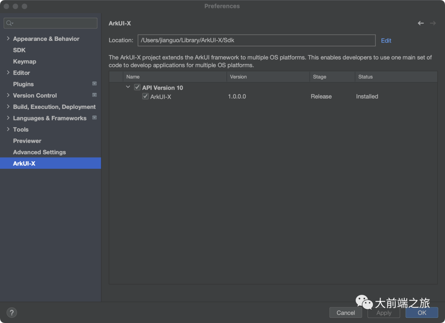Screen dimensions: 445x323
Task: Click the Preferences window title
Action: [x=222, y=6]
